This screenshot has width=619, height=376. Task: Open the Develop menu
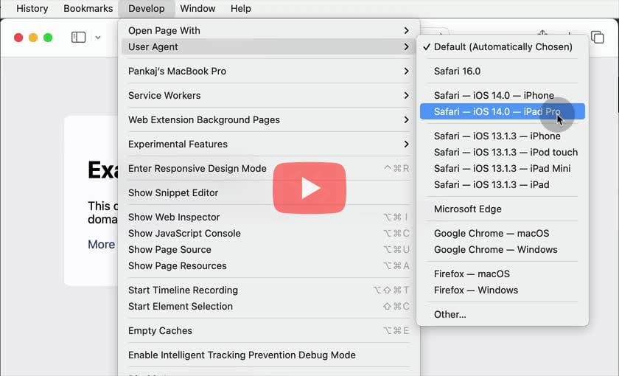(x=147, y=8)
